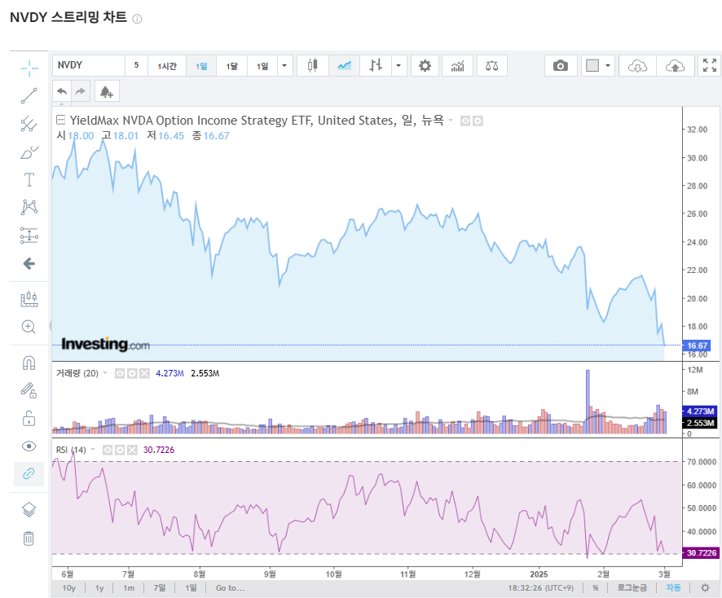Select the long position prediction tool

coord(29,235)
